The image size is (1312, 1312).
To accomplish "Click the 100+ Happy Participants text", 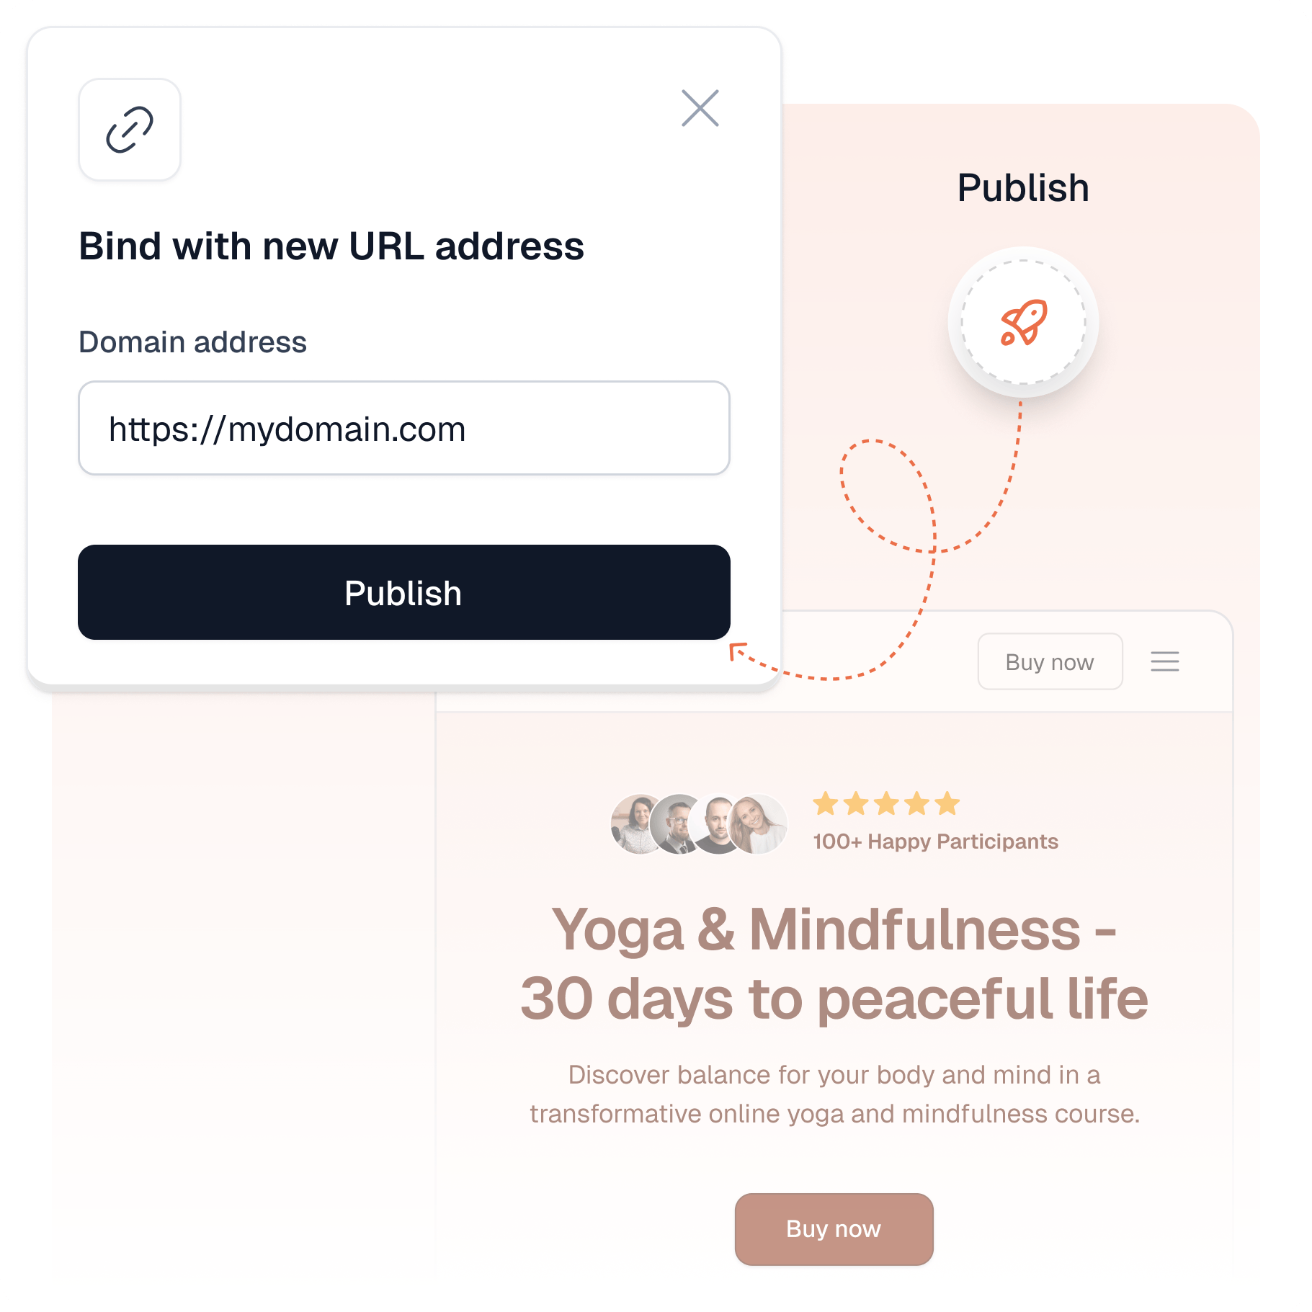I will [935, 842].
